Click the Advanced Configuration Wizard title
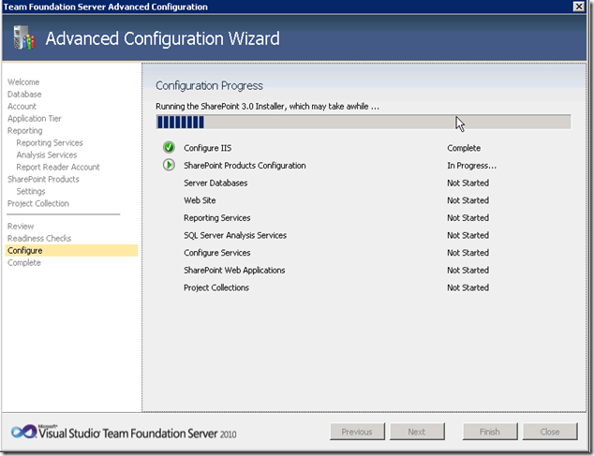The width and height of the screenshot is (594, 456). click(x=162, y=38)
